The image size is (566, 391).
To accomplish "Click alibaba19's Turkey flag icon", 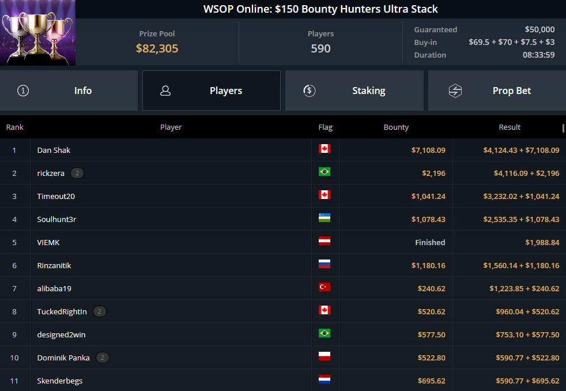I will pyautogui.click(x=324, y=287).
